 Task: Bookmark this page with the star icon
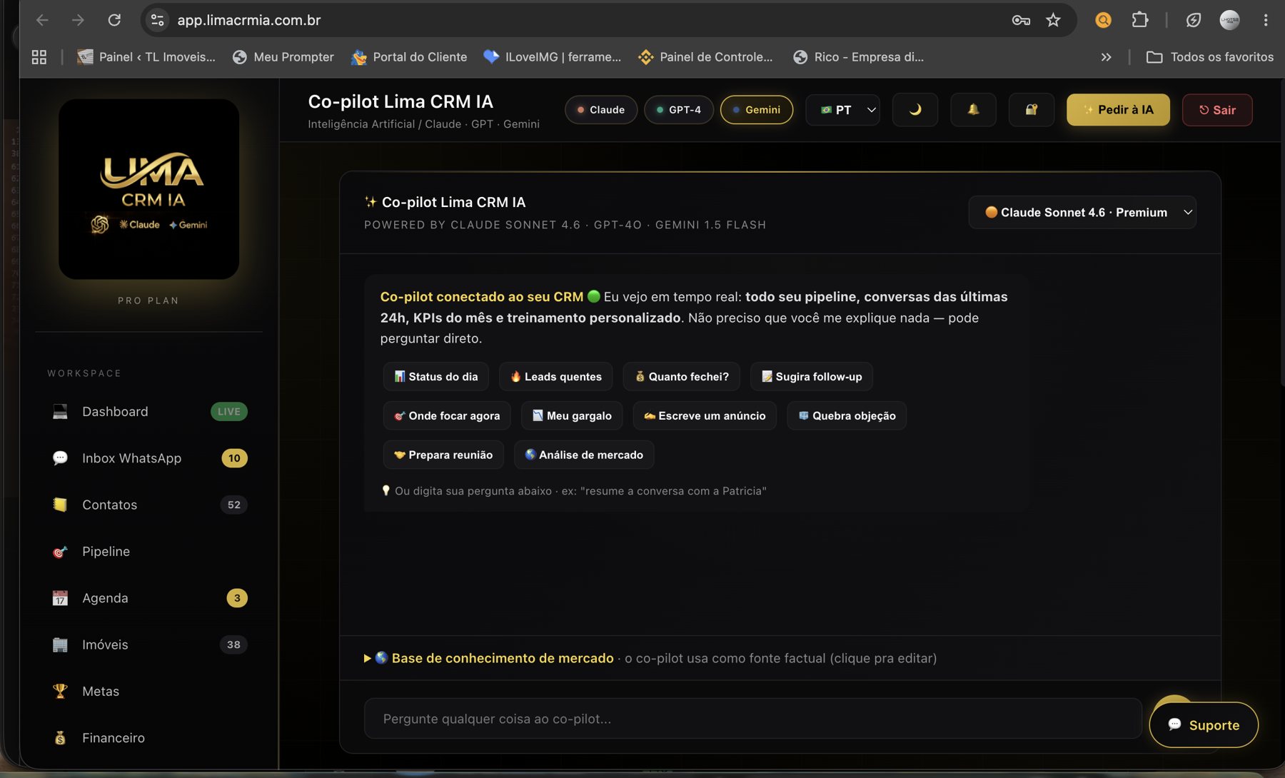(1053, 20)
